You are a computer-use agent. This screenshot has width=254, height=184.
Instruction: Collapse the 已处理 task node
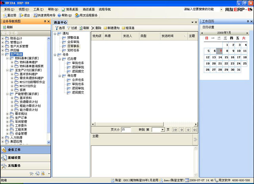60,59
